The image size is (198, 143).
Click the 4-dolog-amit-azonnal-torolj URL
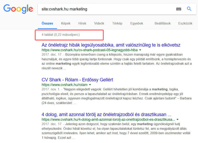108,120
